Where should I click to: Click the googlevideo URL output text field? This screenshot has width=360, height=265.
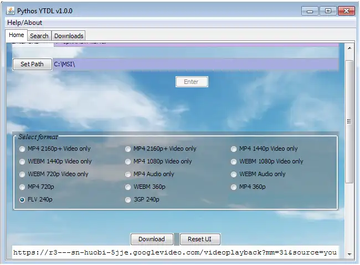(x=175, y=252)
